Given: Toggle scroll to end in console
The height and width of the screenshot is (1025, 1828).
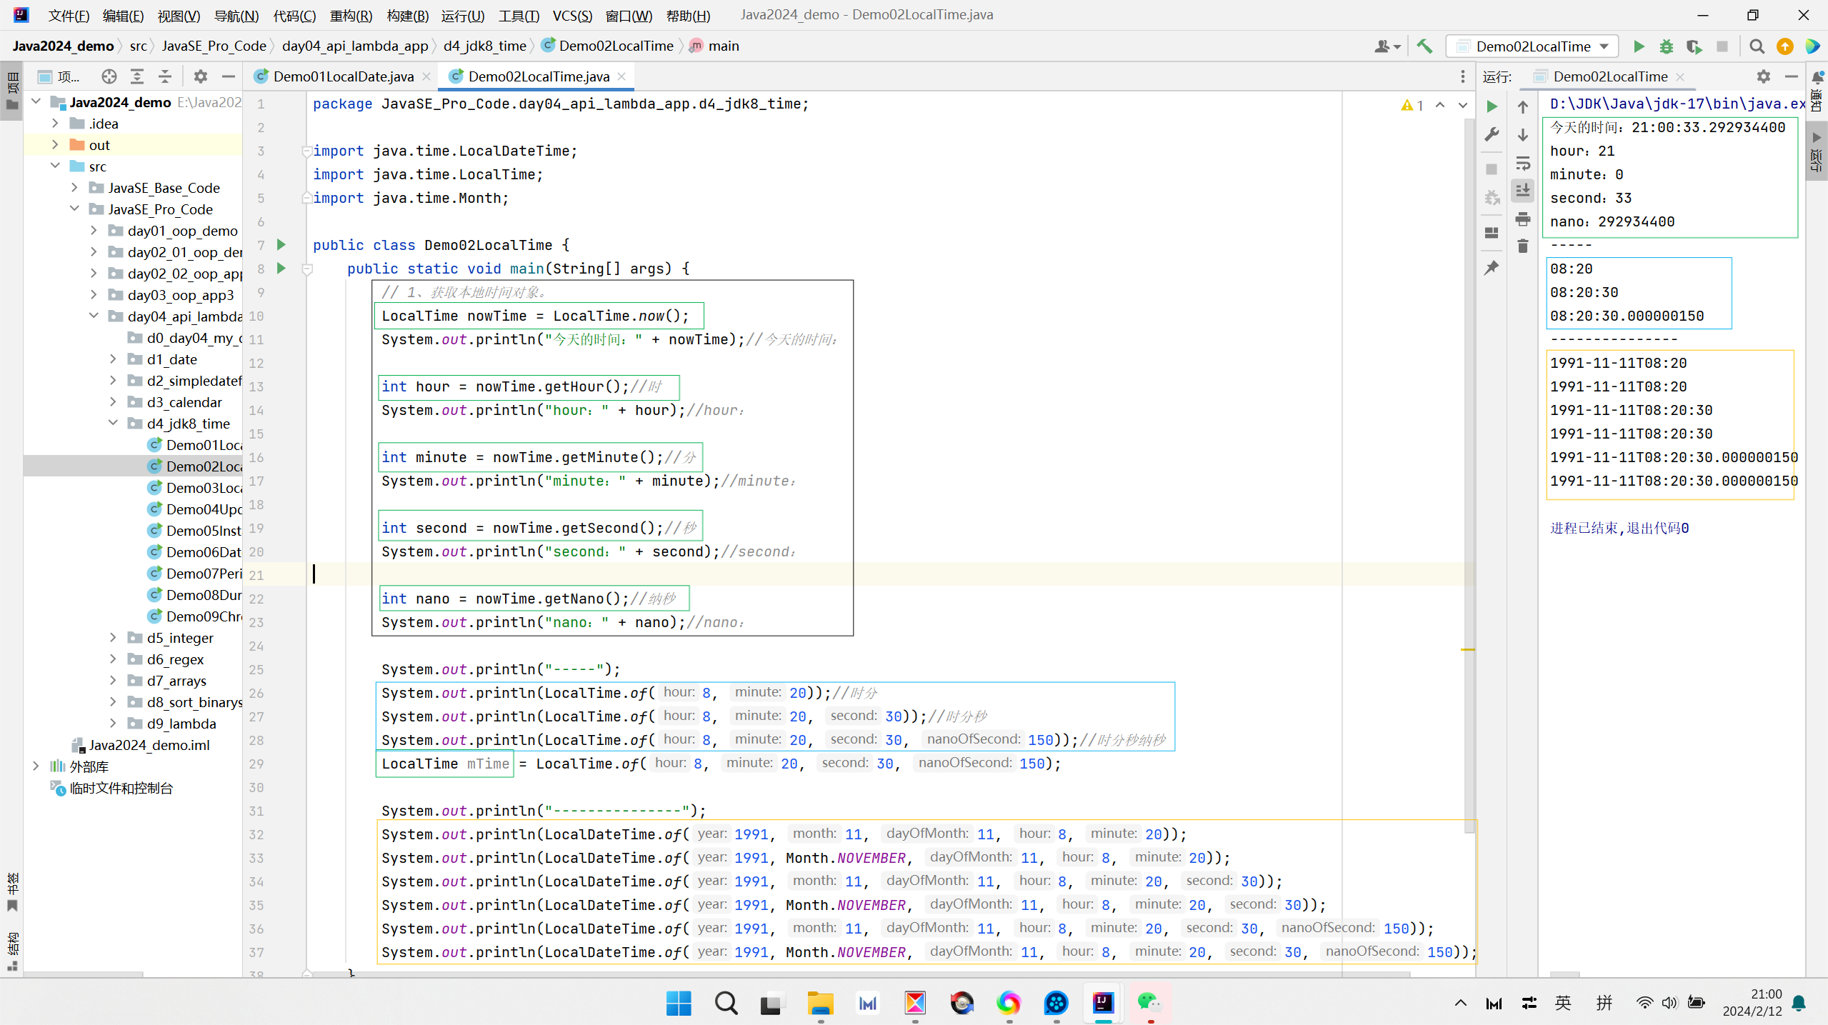Looking at the screenshot, I should (1522, 191).
